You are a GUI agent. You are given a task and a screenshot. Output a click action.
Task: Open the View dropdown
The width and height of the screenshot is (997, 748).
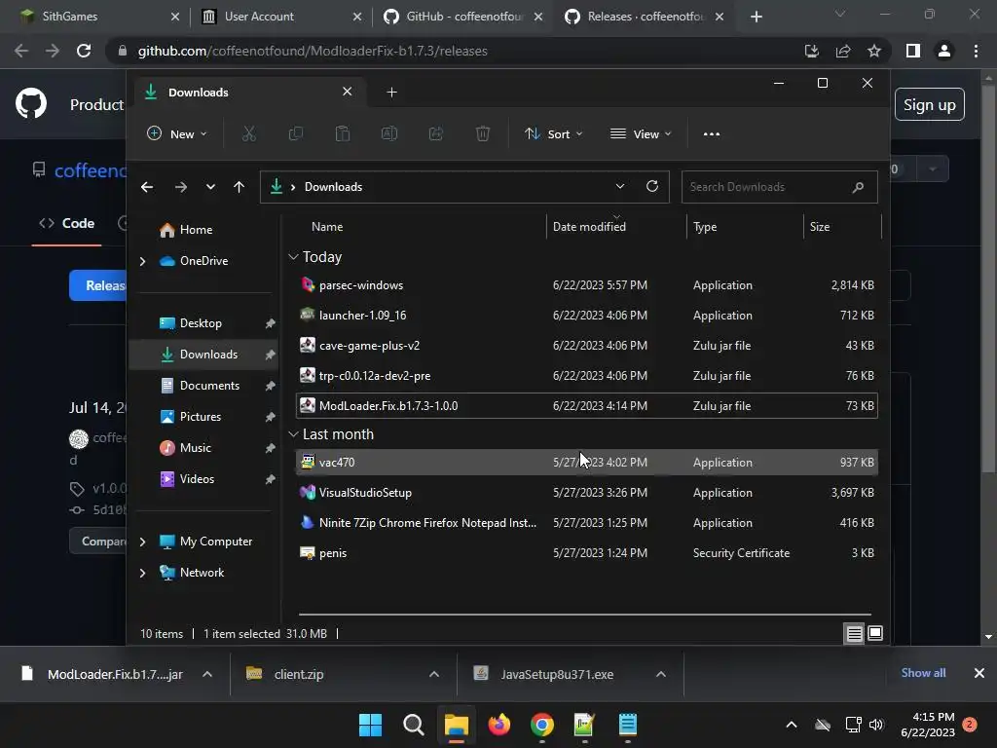point(641,133)
